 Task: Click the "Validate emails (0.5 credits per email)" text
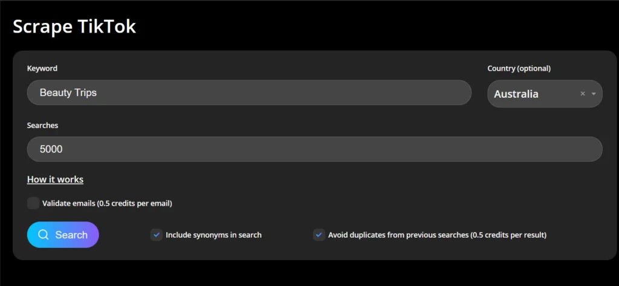coord(107,203)
